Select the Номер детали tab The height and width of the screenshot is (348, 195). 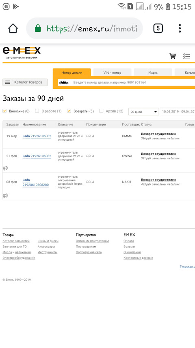[x=72, y=73]
